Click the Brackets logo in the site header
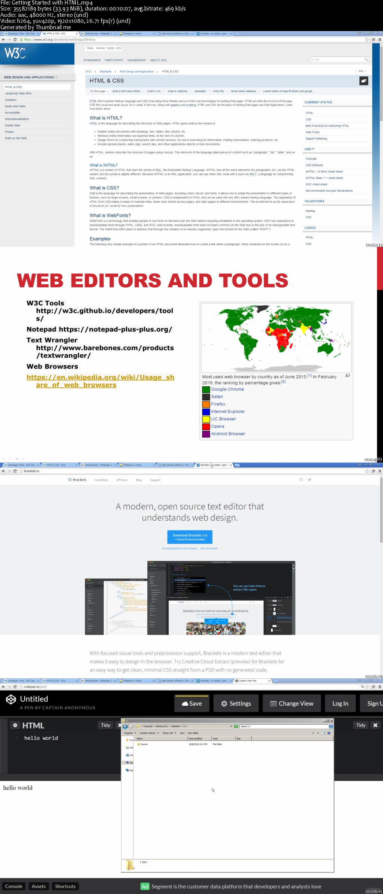383x894 pixels. 77,480
